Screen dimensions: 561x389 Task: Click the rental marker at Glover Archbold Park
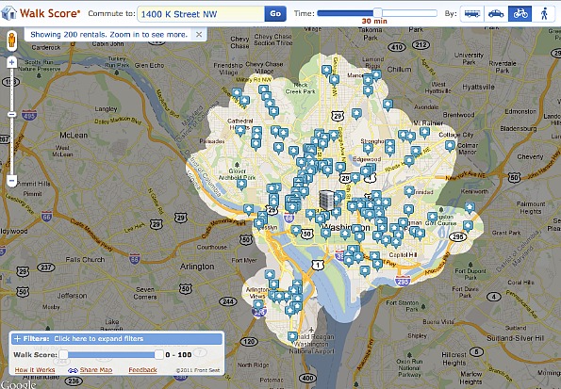(241, 185)
